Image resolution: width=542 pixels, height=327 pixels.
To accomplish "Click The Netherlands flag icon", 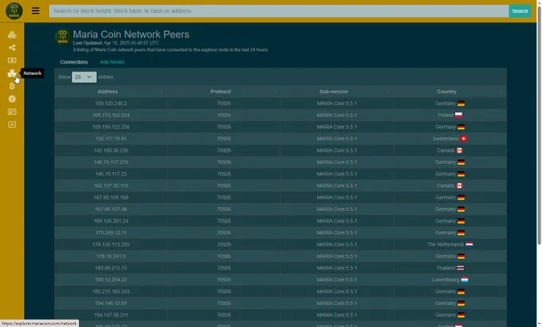I will (469, 244).
